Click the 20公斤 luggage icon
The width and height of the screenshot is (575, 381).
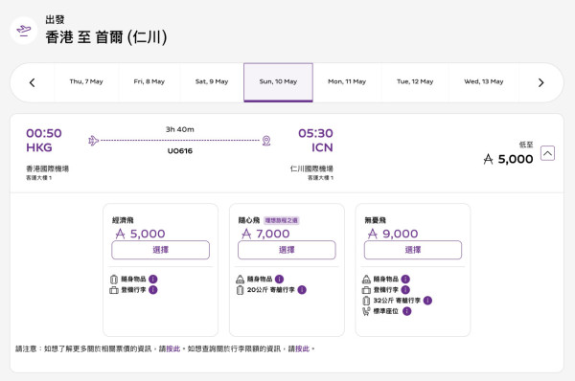point(240,290)
